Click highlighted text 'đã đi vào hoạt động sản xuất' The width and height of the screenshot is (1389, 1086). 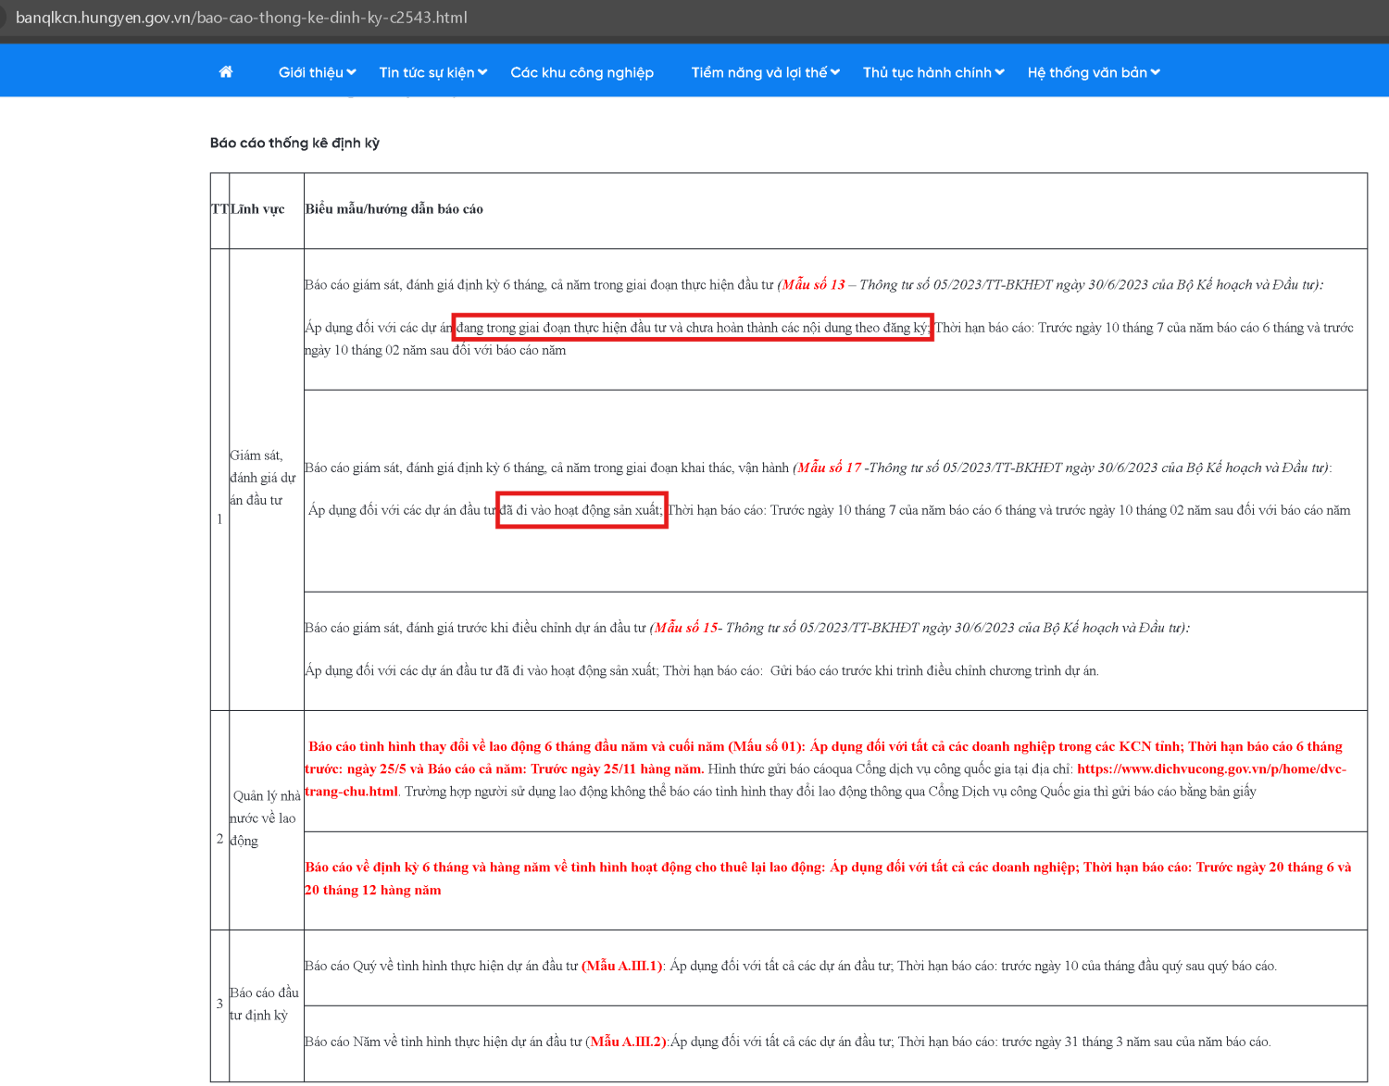tap(582, 510)
